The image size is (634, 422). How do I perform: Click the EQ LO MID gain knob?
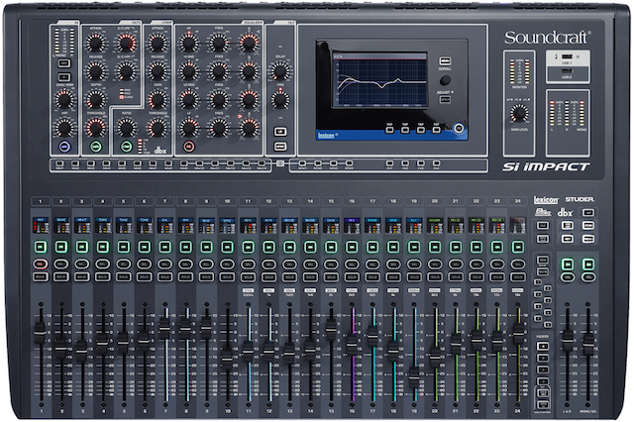click(x=189, y=100)
